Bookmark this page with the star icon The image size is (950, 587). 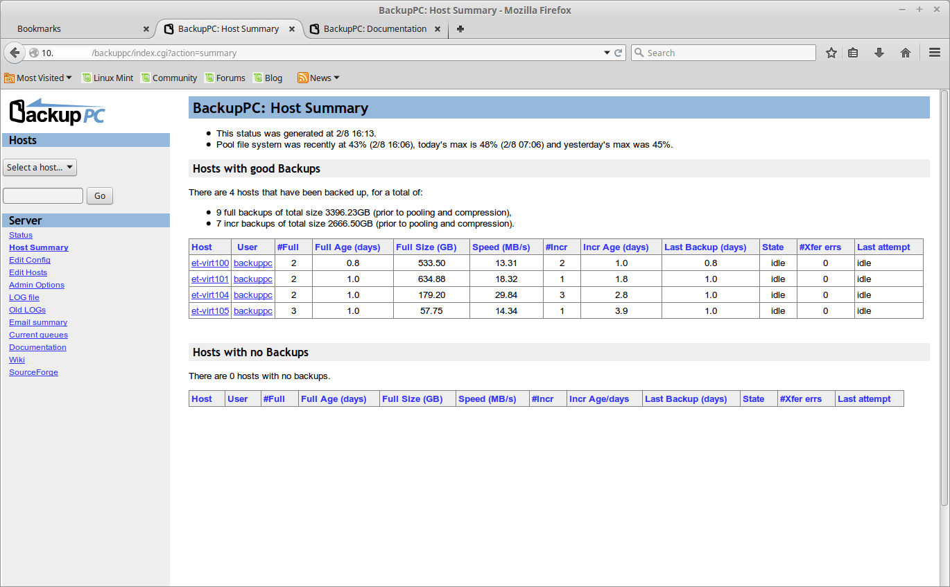831,53
